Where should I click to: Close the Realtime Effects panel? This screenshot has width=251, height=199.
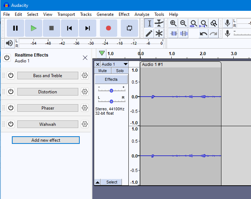85,58
